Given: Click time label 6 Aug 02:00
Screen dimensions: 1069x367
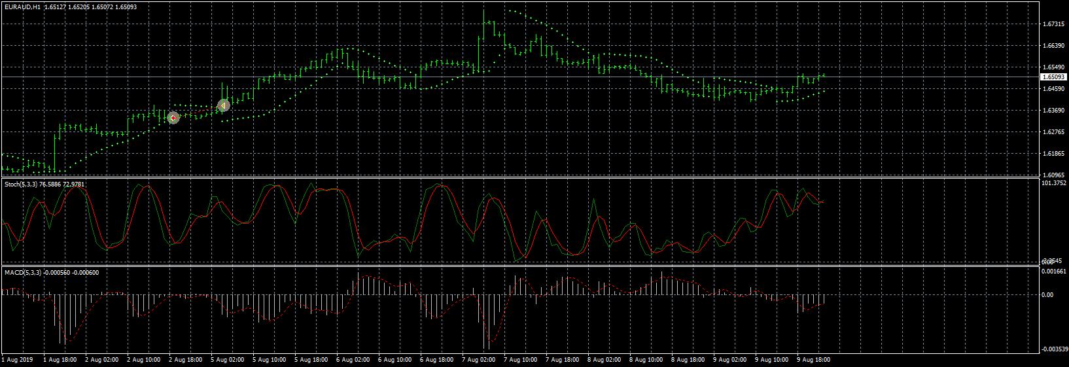Looking at the screenshot, I should (353, 360).
